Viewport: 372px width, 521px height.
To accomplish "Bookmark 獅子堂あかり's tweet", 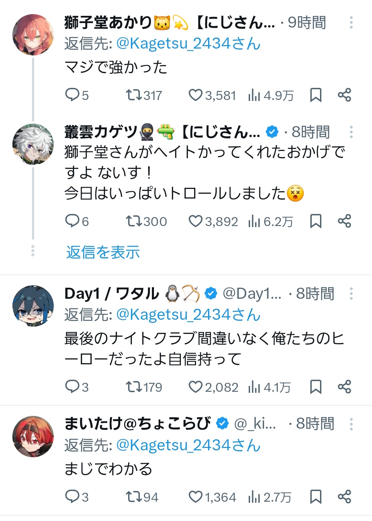I will point(316,95).
